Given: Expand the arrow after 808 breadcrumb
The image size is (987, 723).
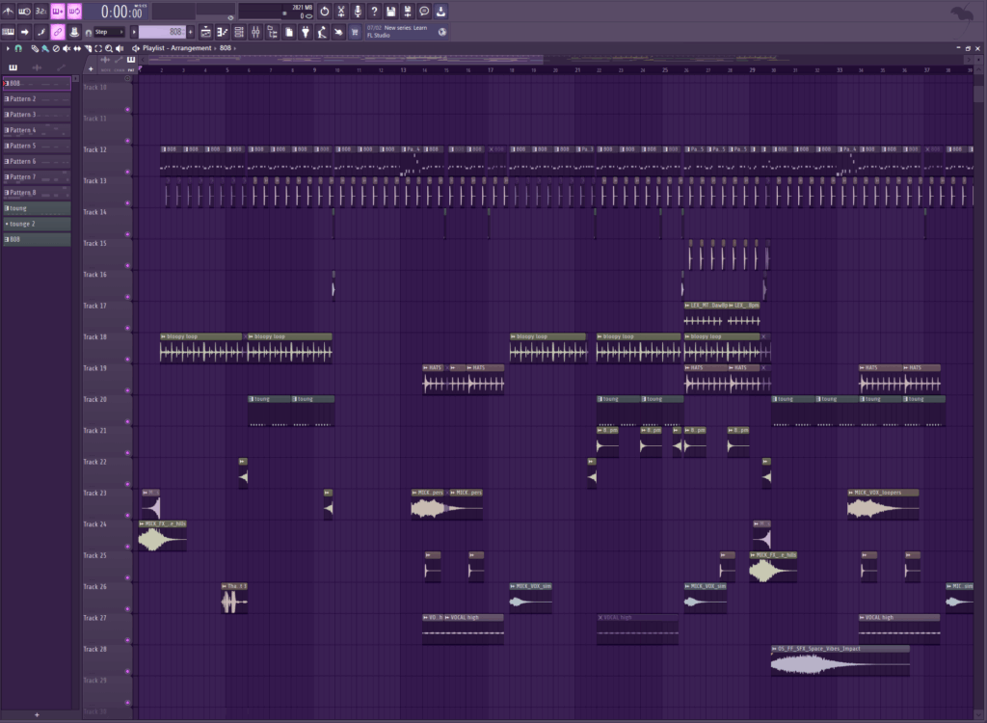Looking at the screenshot, I should 235,48.
